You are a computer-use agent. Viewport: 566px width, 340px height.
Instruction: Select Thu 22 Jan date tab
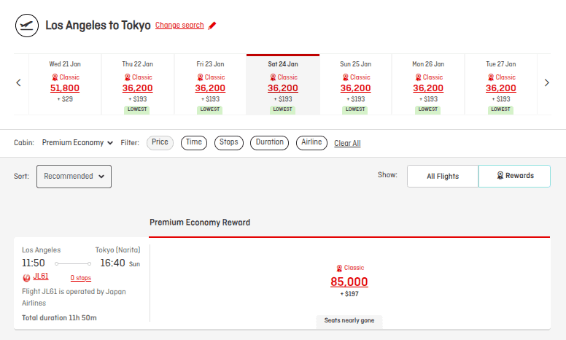(x=138, y=85)
